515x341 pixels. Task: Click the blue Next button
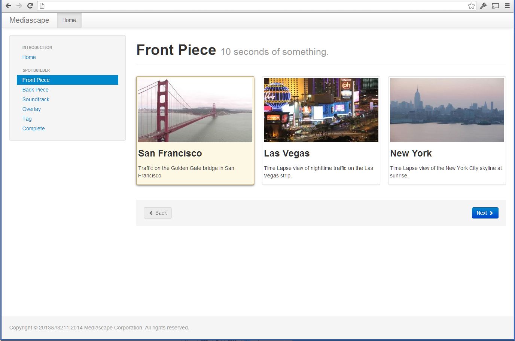(485, 213)
